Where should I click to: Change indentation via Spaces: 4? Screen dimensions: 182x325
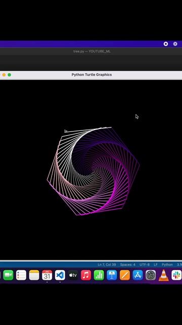pyautogui.click(x=128, y=265)
